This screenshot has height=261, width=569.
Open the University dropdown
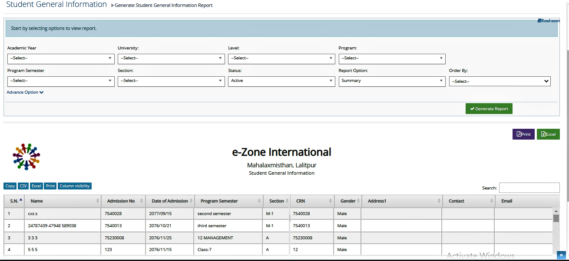171,59
